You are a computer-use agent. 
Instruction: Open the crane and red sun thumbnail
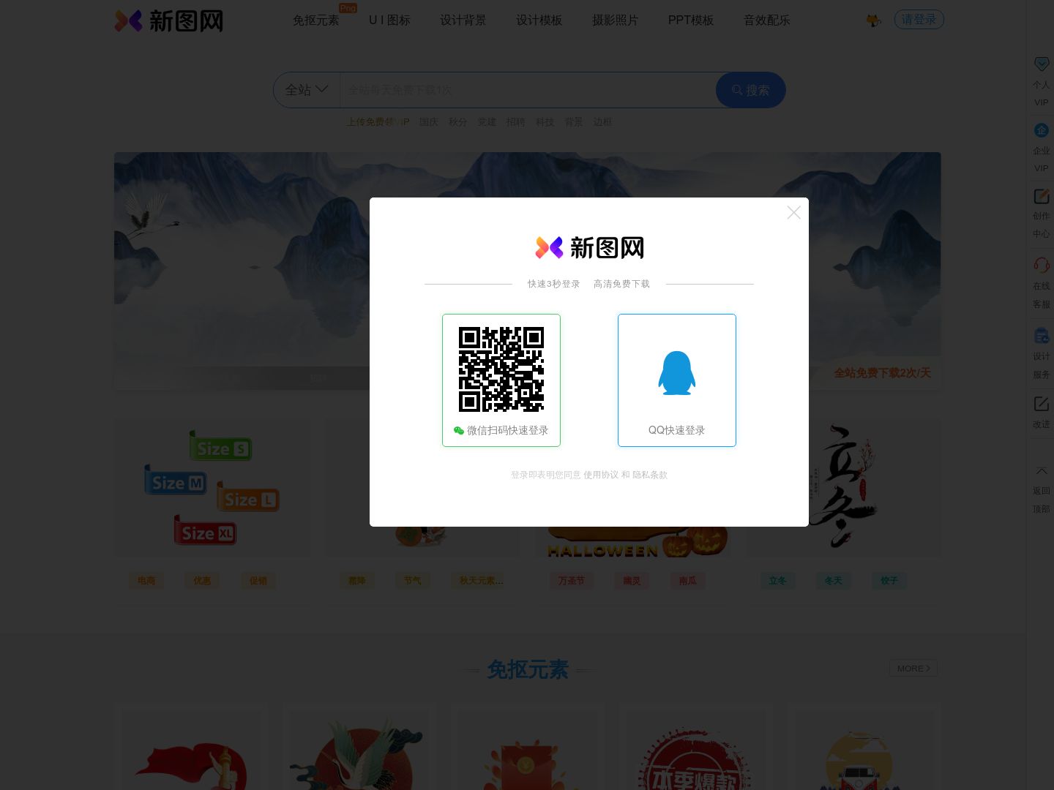[359, 748]
